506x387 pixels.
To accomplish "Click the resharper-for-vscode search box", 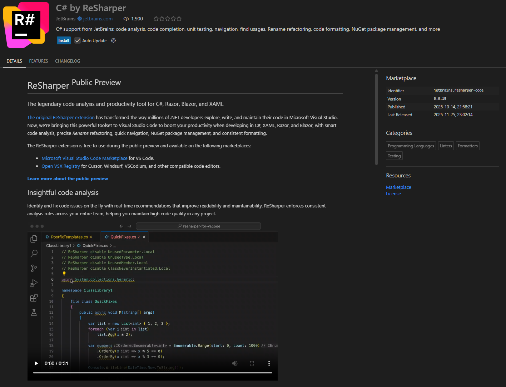I will coord(198,226).
